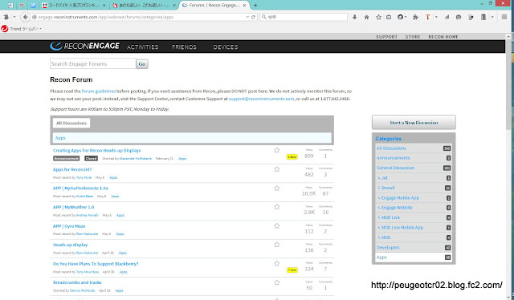The width and height of the screenshot is (514, 300).
Task: Click the Trend Micro toolbar logo
Action: 5,29
